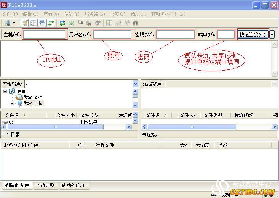This screenshot has height=198, width=279.
Task: Toggle transfer queue display icon
Action: [50, 23]
